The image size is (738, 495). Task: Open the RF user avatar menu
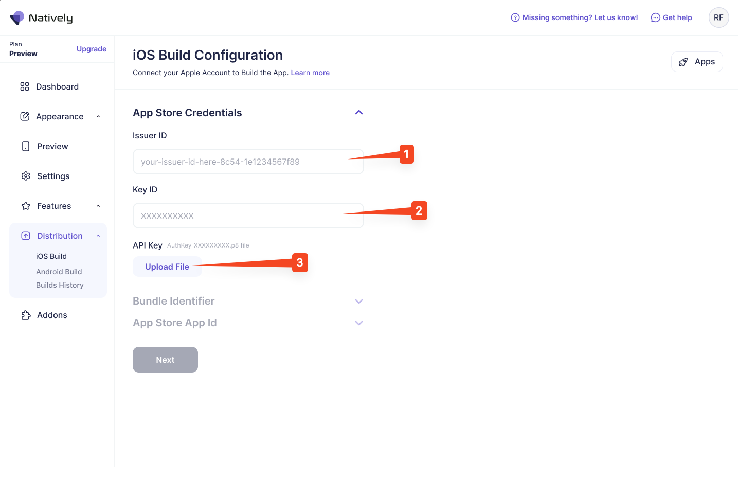718,17
